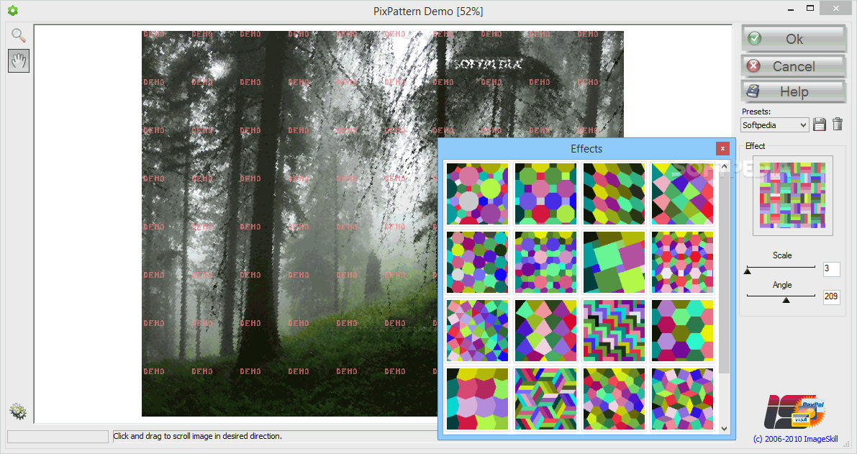The image size is (857, 454).
Task: Choose the hexagon star pattern effect, row two fourth
Action: pos(682,262)
